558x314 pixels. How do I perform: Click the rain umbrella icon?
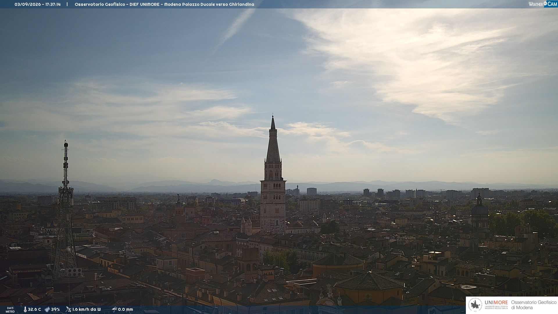[x=114, y=309]
